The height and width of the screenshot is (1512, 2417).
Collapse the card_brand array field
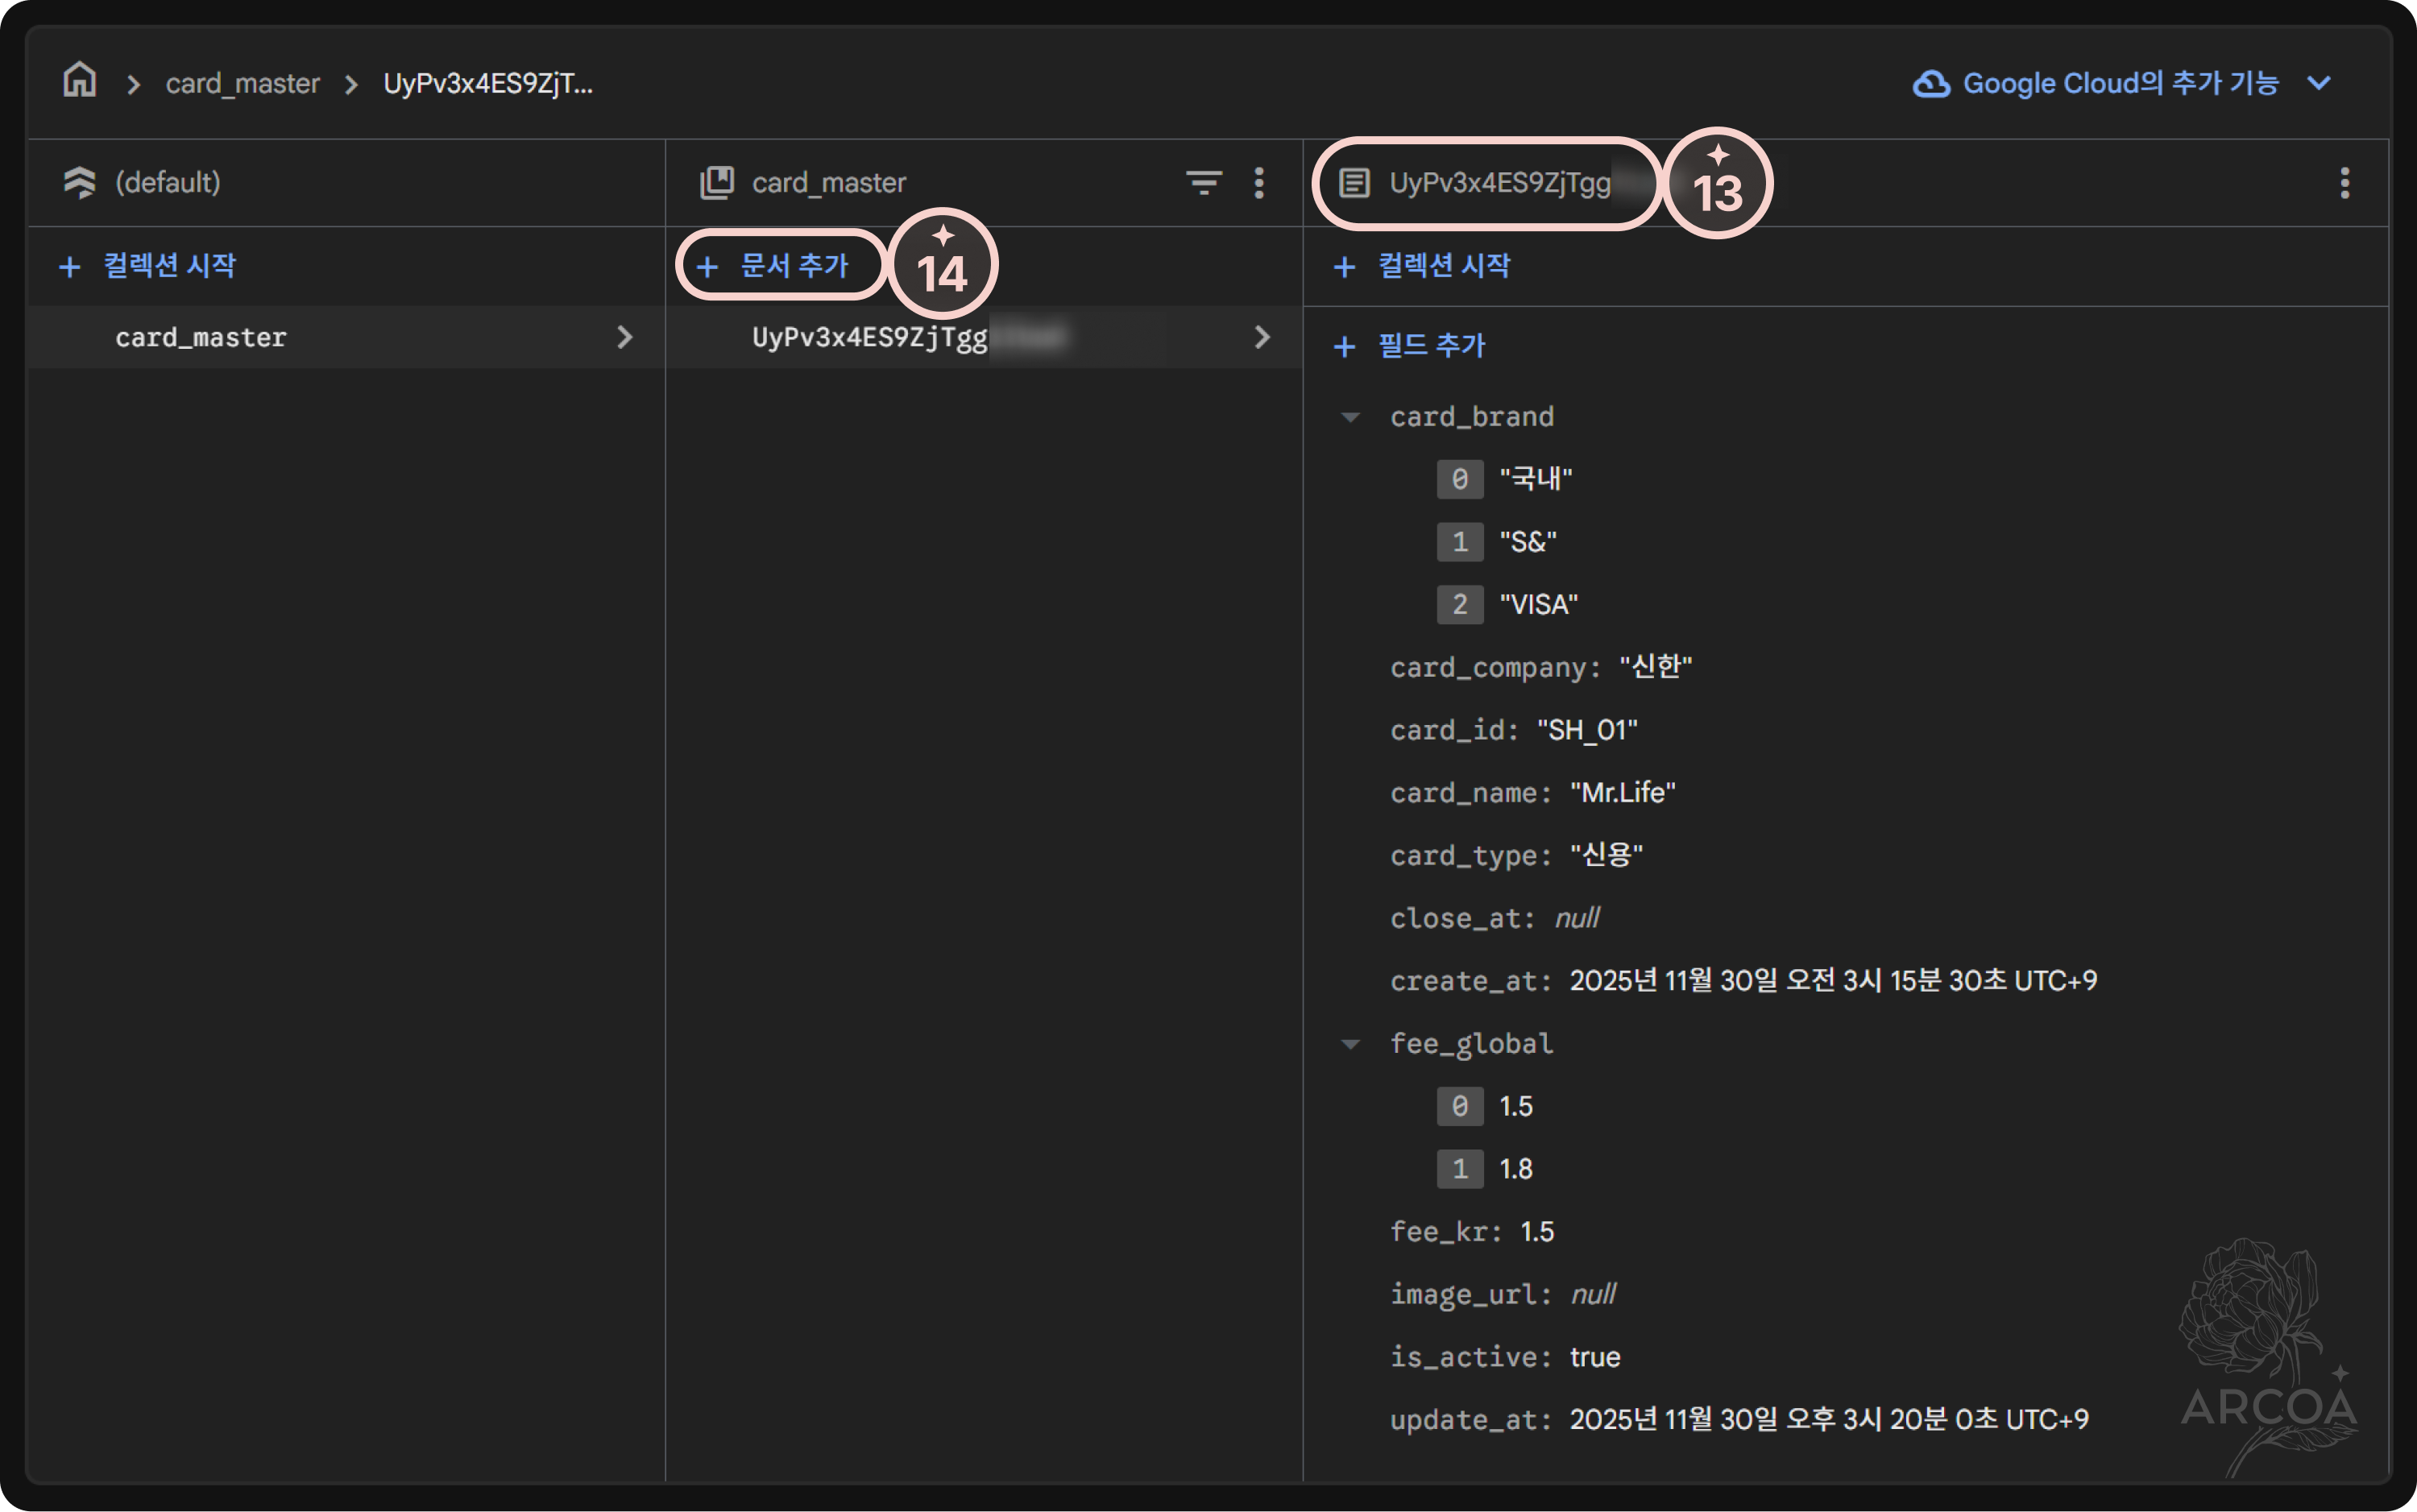(x=1350, y=418)
